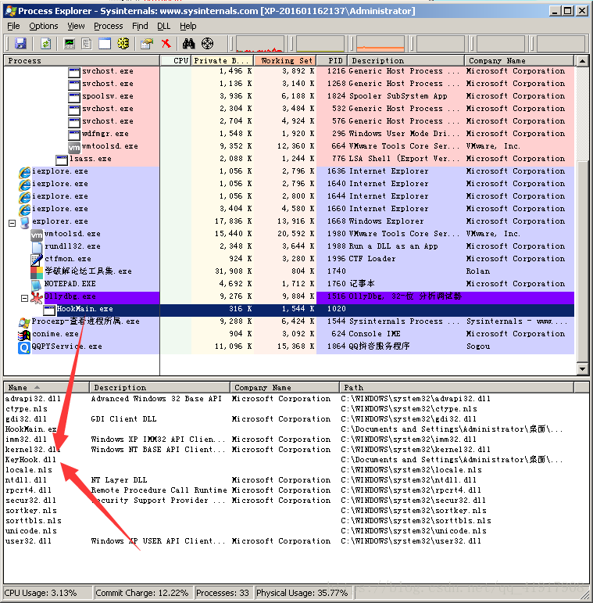
Task: Collapse the explorer.exe tree node
Action: pyautogui.click(x=13, y=223)
